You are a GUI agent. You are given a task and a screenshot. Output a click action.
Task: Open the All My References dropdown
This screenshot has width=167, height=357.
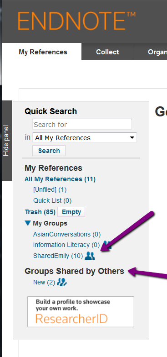pyautogui.click(x=84, y=137)
